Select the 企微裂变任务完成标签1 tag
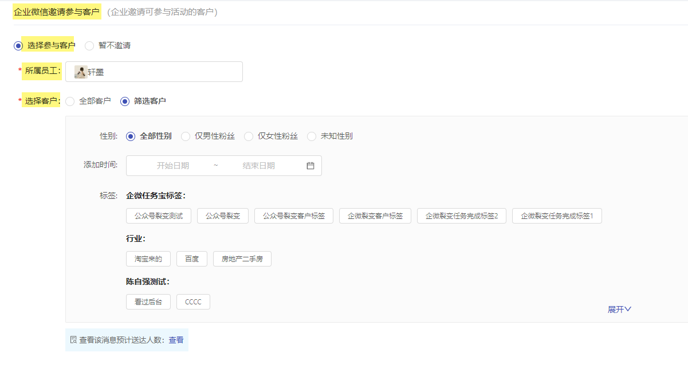Viewport: 688px width, 368px height. coord(557,216)
